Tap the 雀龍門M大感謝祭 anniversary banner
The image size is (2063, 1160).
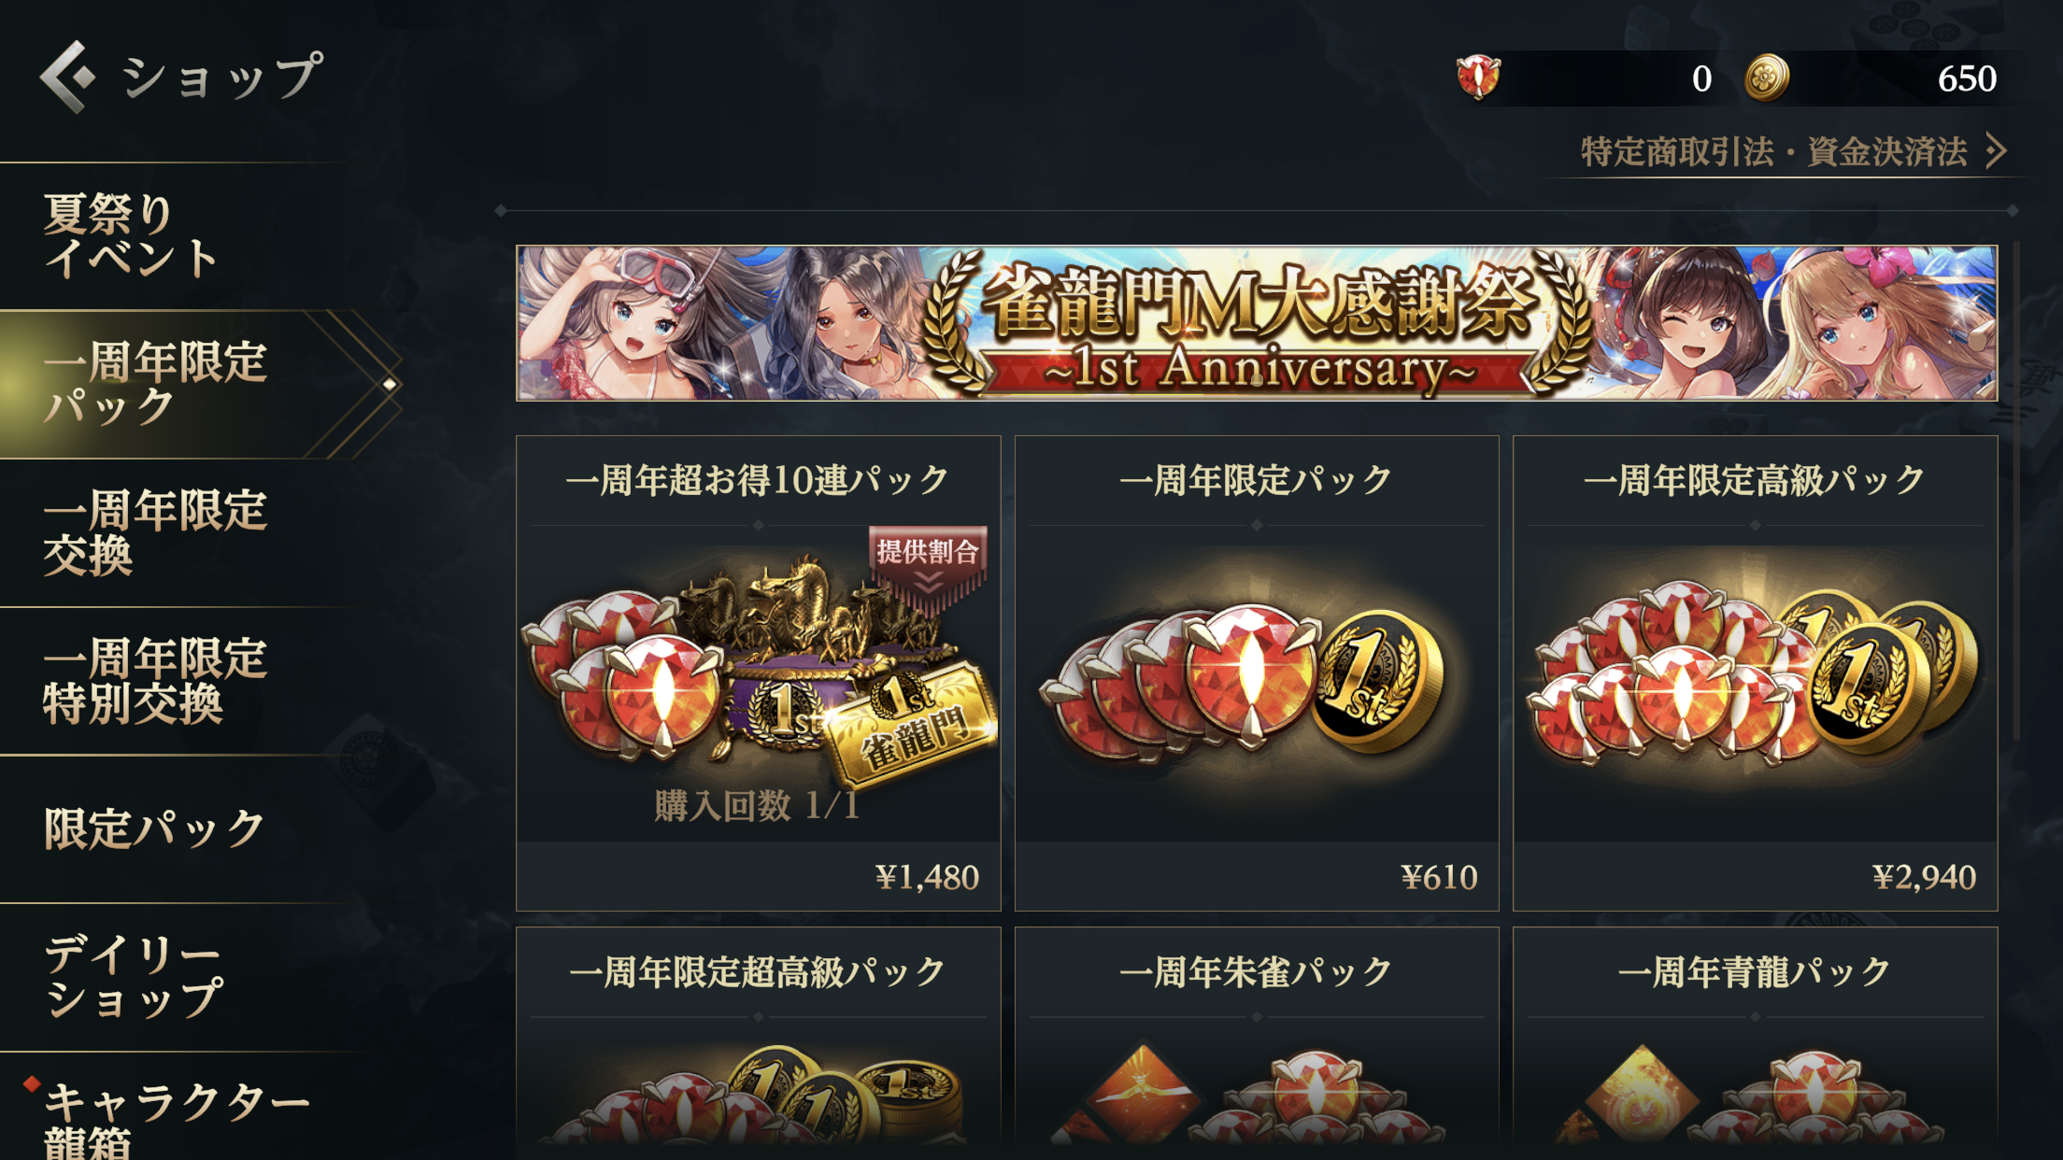click(1257, 323)
